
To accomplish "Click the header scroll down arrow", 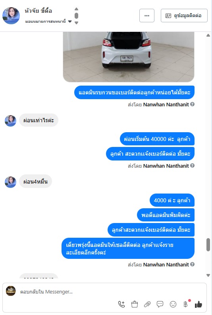I will click(x=76, y=23).
